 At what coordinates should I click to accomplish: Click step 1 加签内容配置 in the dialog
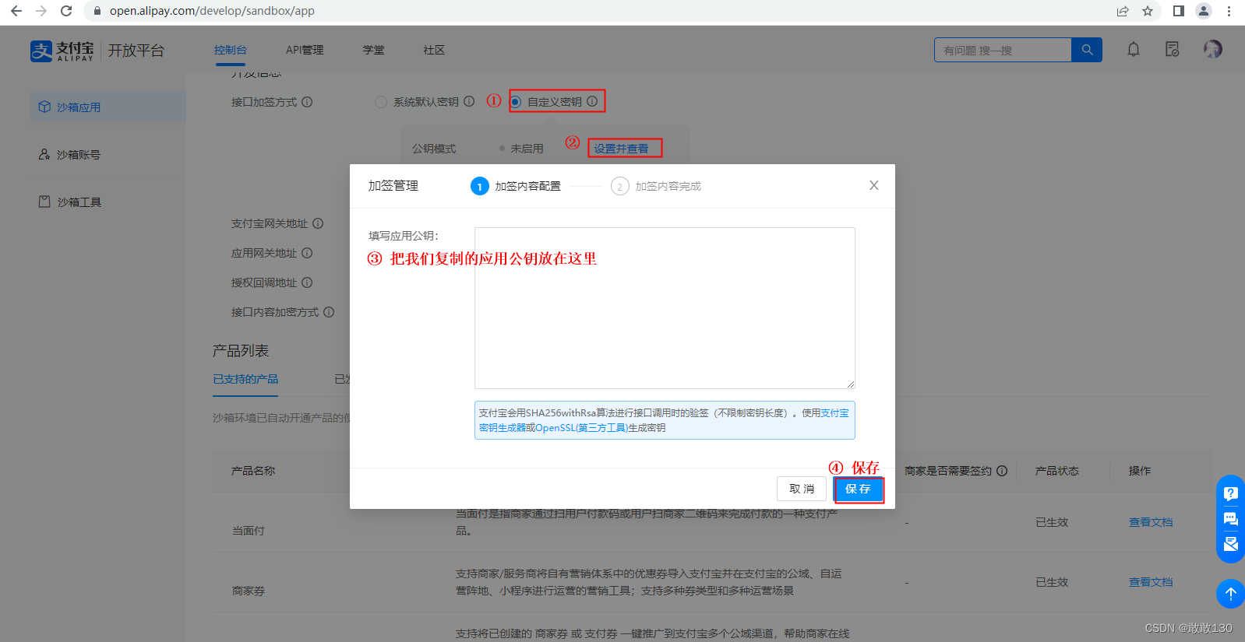[x=516, y=186]
